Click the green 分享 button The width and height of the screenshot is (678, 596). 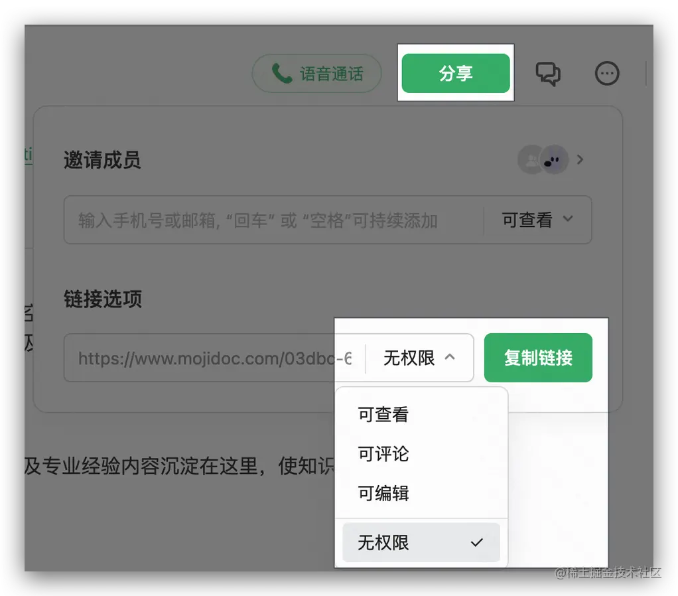coord(456,73)
